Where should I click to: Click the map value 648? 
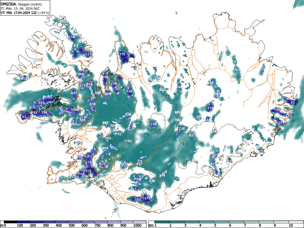tap(98, 93)
